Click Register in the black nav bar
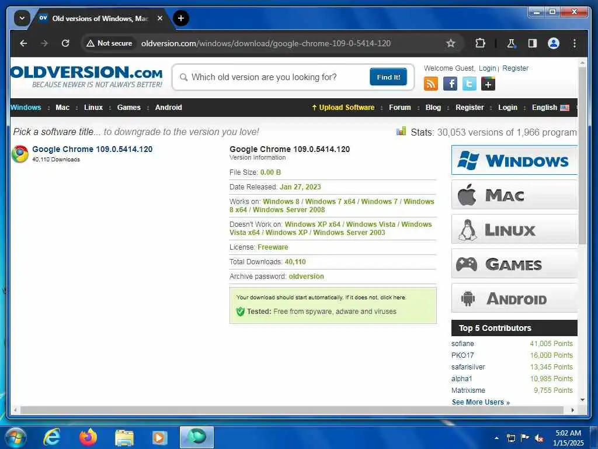598x449 pixels. tap(470, 108)
